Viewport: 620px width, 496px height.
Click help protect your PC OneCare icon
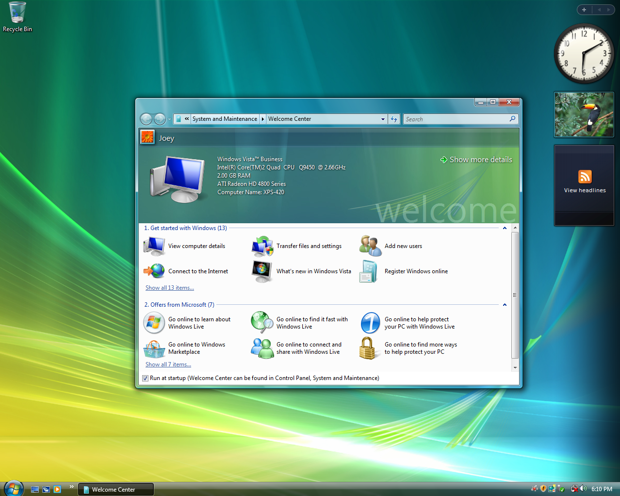[371, 323]
